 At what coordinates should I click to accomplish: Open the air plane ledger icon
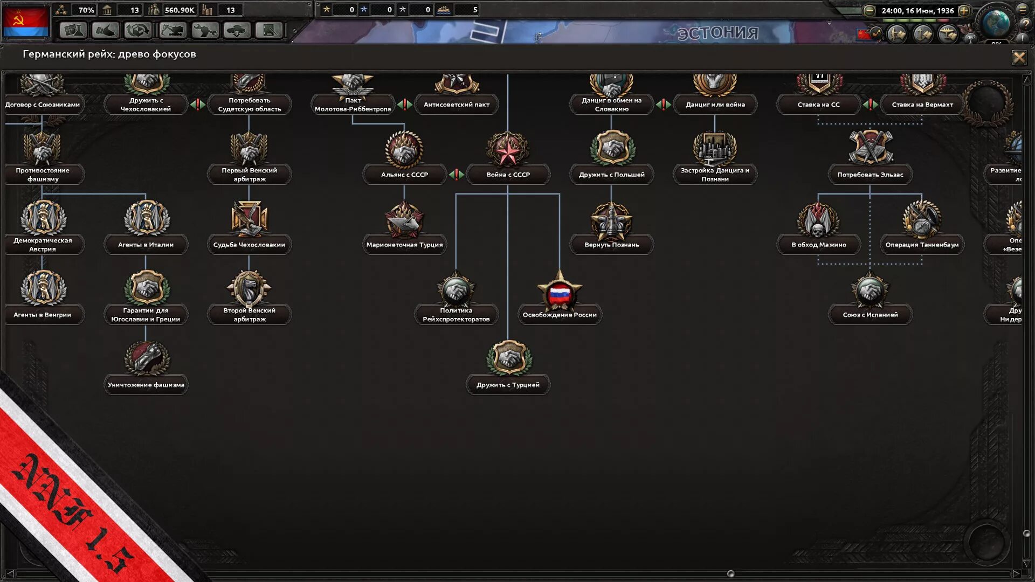click(948, 34)
